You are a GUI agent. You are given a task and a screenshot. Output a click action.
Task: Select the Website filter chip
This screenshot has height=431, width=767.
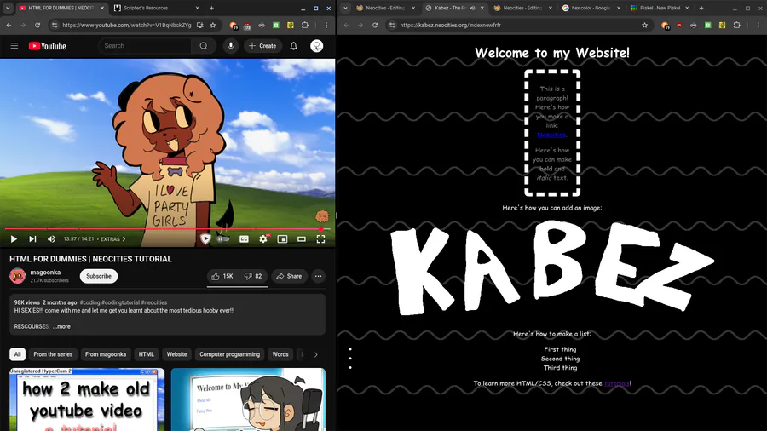pyautogui.click(x=176, y=354)
